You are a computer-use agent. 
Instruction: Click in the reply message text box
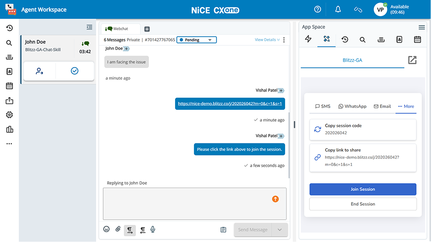(194, 203)
